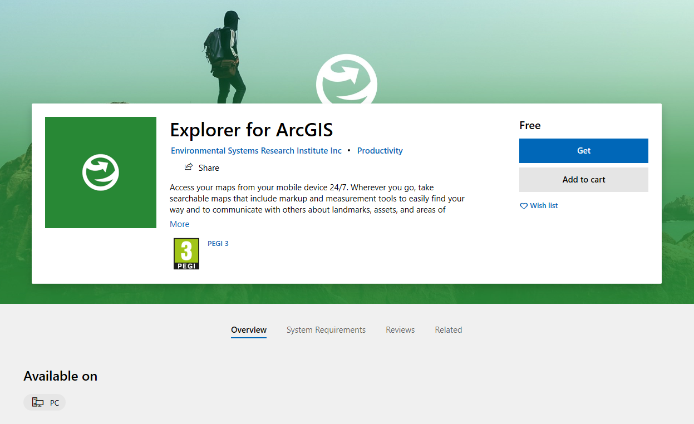Viewport: 694px width, 424px height.
Task: Click the PC device icon under Available on
Action: tap(38, 402)
